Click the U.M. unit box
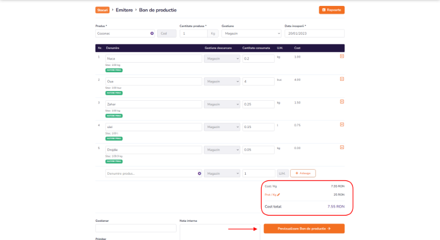440x240 pixels. 283,174
